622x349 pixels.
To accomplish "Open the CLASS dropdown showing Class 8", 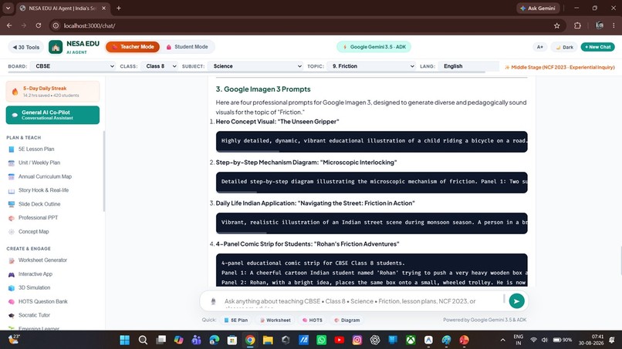I will pyautogui.click(x=161, y=66).
